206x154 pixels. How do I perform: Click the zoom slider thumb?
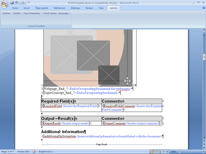click(192, 152)
